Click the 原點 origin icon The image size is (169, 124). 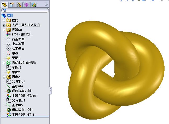9,53
